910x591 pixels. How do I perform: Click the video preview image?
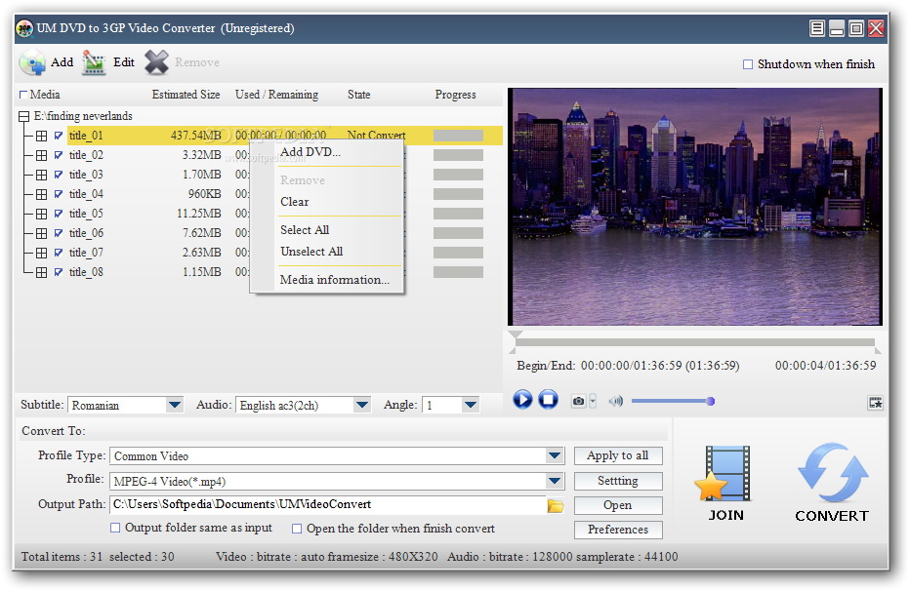pos(695,207)
